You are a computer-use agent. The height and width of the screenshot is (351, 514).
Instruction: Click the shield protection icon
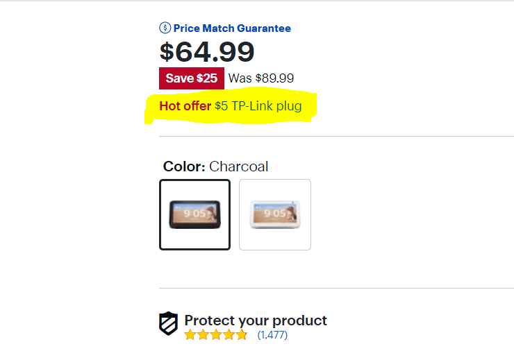coord(168,324)
